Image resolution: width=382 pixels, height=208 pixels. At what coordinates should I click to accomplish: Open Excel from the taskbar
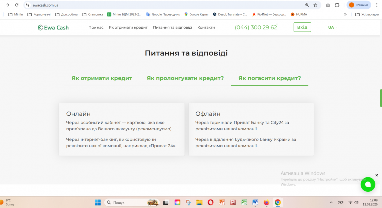tap(244, 202)
